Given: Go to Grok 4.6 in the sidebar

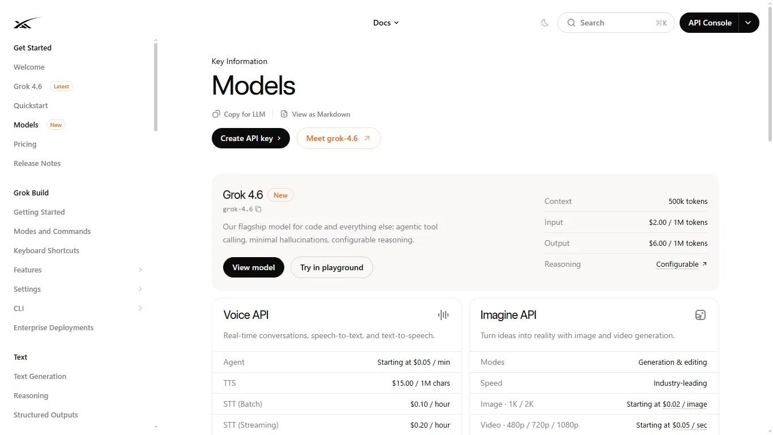Looking at the screenshot, I should [28, 86].
